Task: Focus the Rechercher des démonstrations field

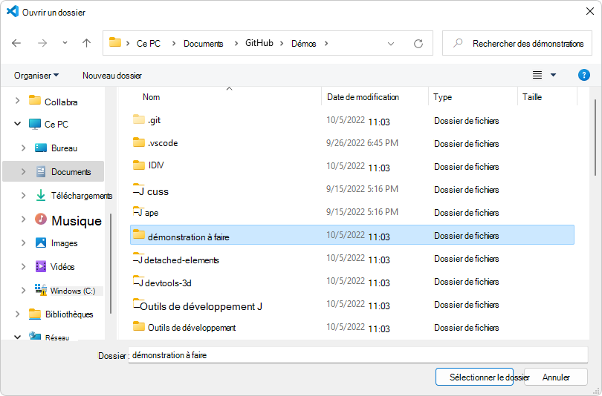Action: [517, 43]
